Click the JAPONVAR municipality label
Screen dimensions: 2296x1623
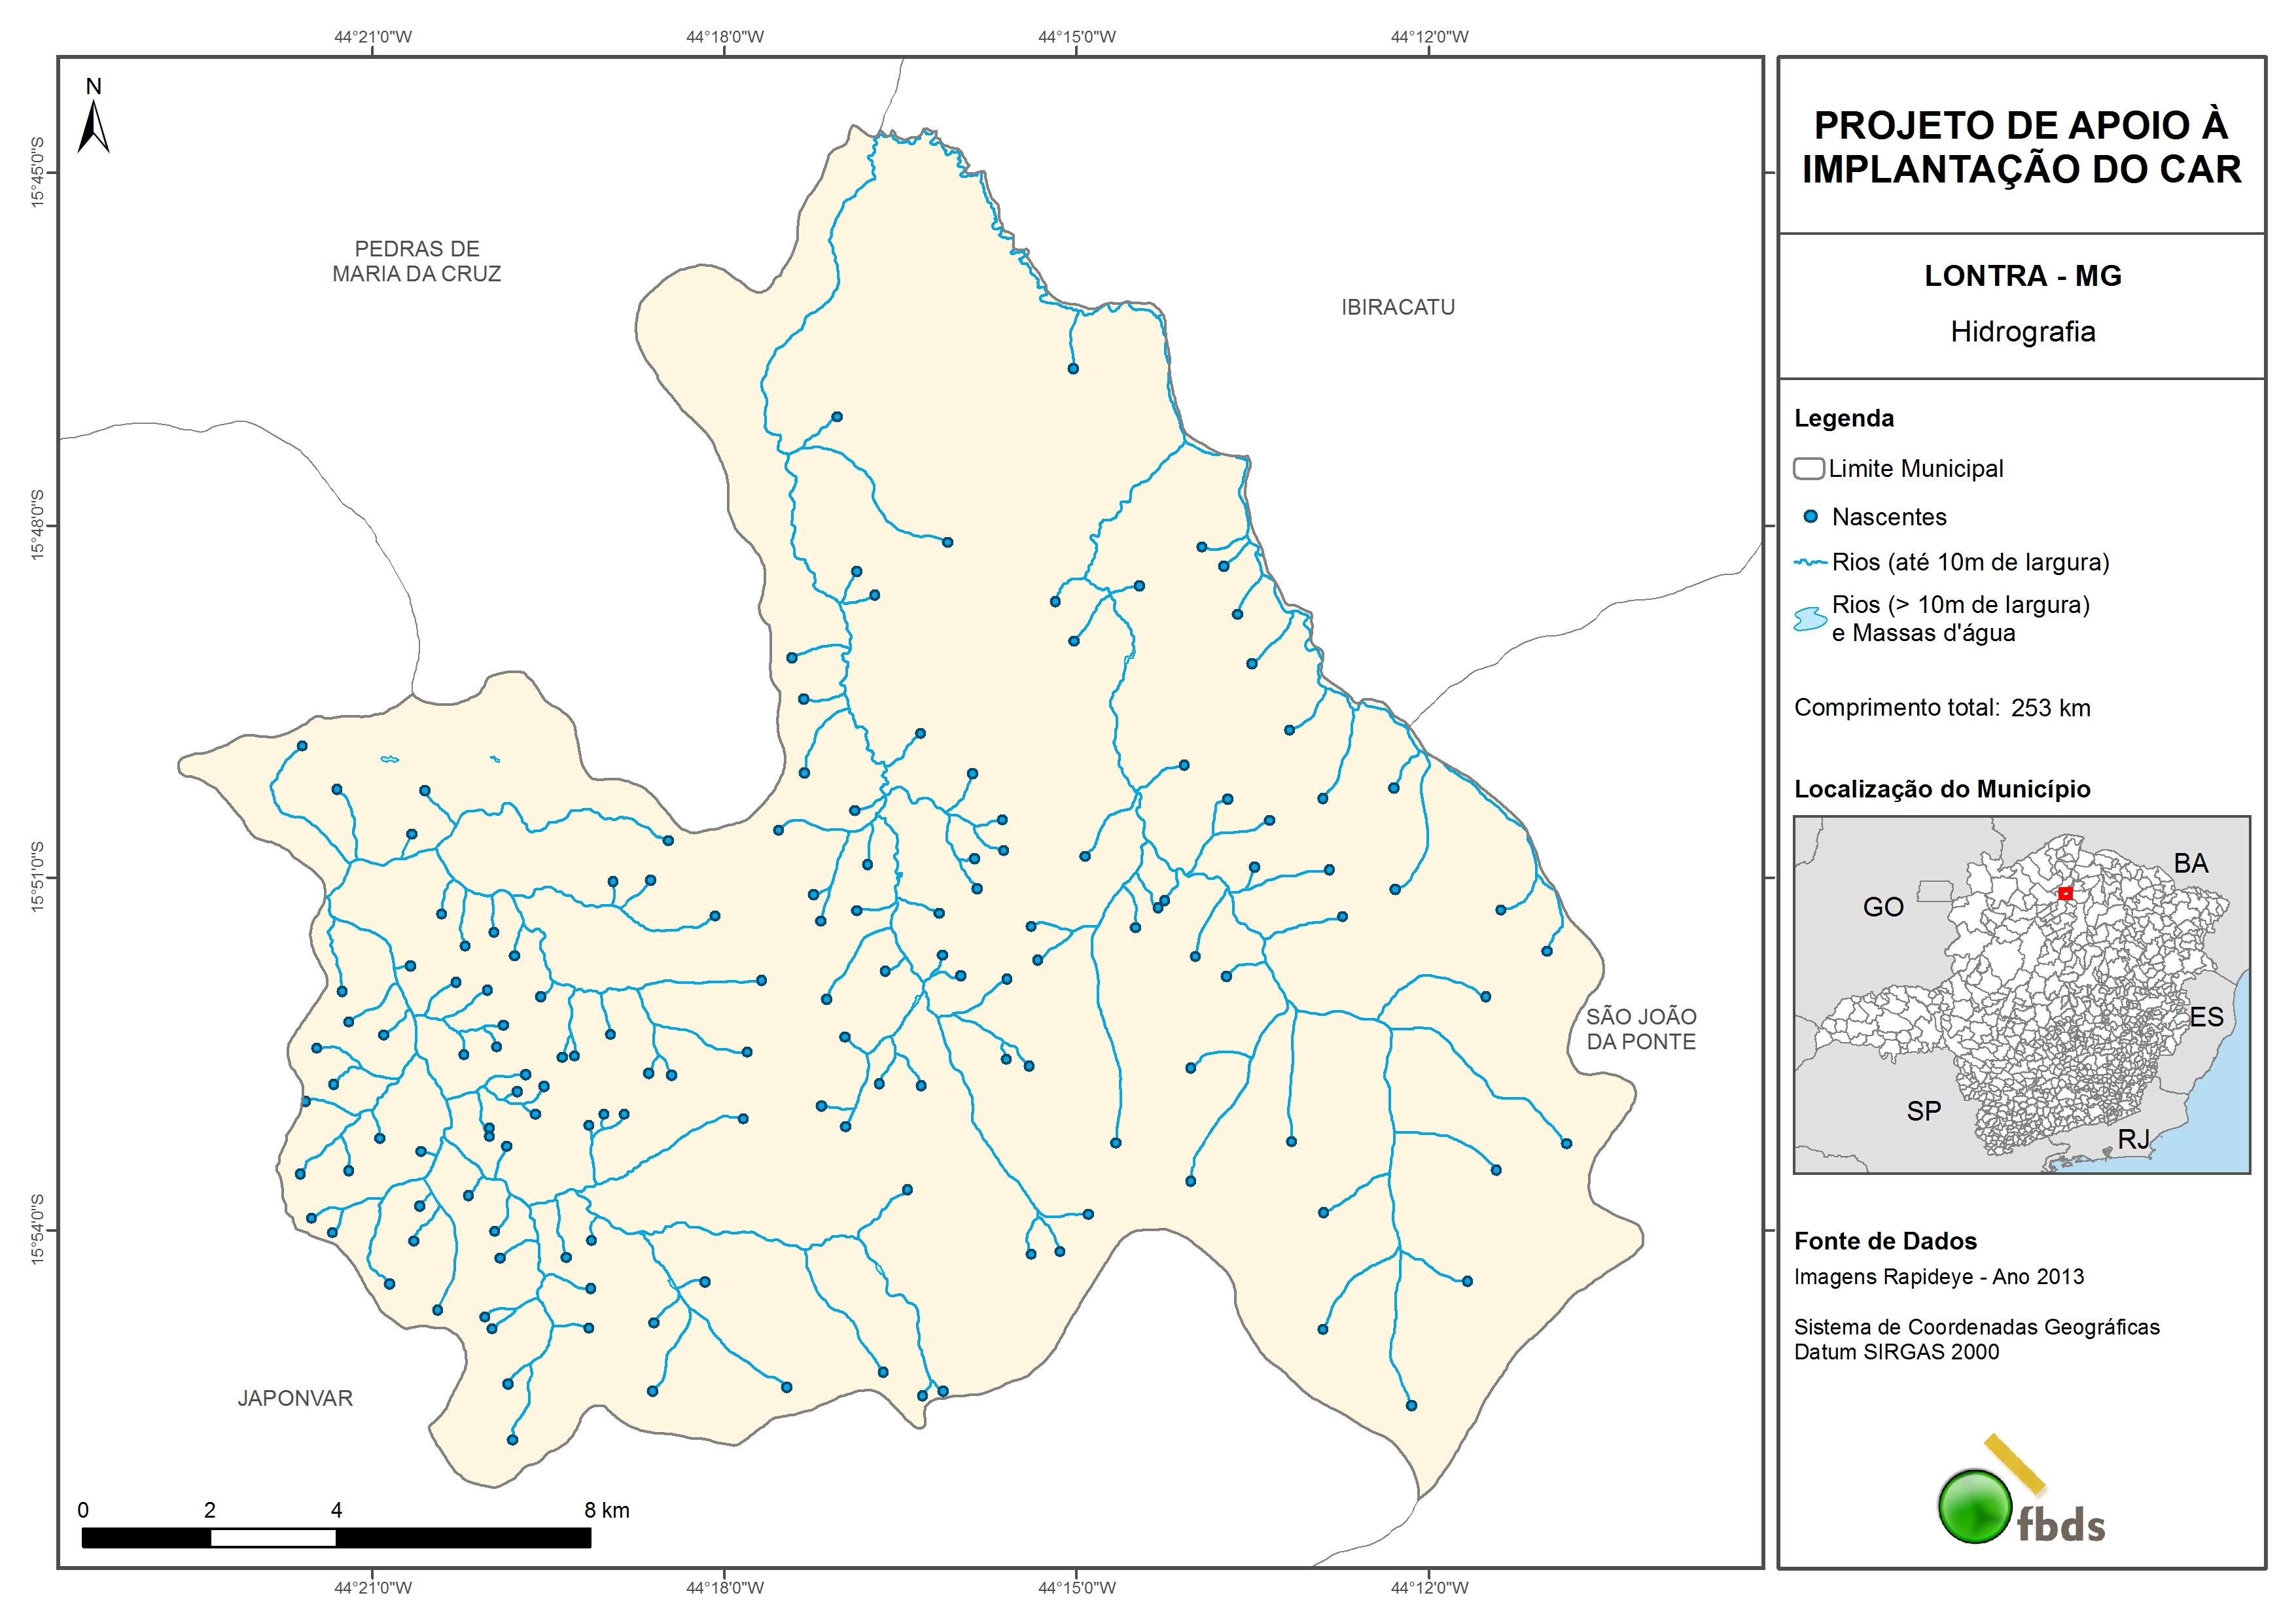tap(295, 1398)
